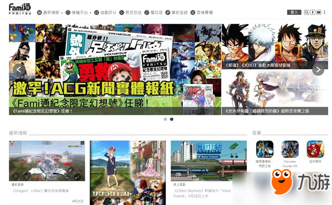Screen dimensions: 332x205
Task: Click the 登入 login button
Action: (x=294, y=12)
